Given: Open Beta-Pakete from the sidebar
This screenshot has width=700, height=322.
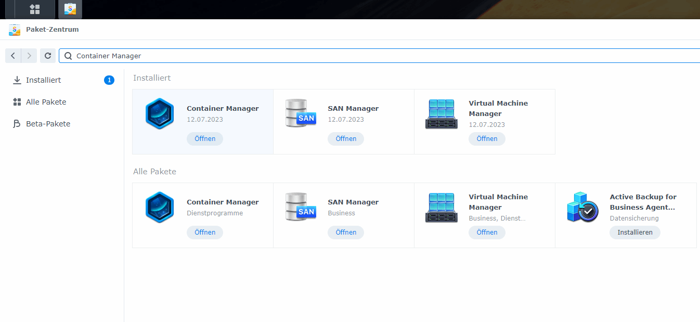Looking at the screenshot, I should 47,123.
